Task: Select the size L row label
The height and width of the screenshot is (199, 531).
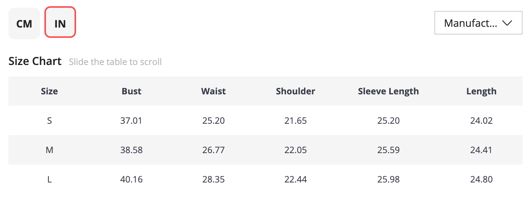Action: coord(49,179)
